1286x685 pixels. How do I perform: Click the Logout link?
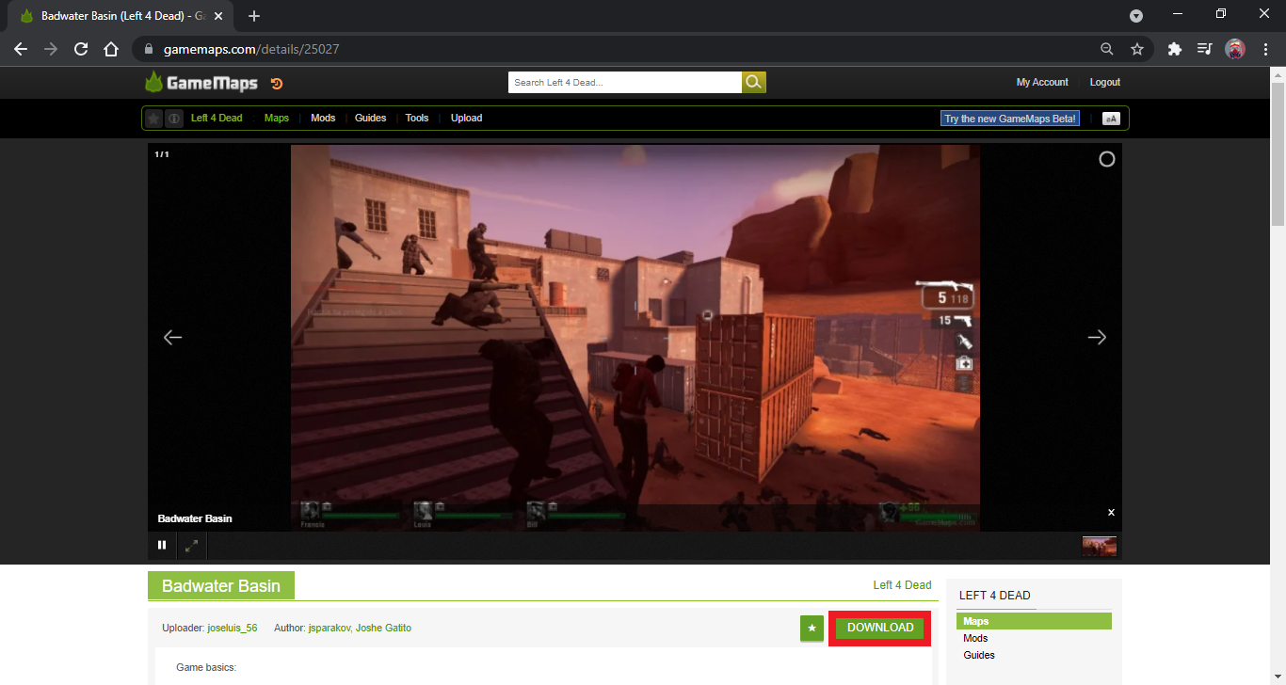pos(1105,83)
